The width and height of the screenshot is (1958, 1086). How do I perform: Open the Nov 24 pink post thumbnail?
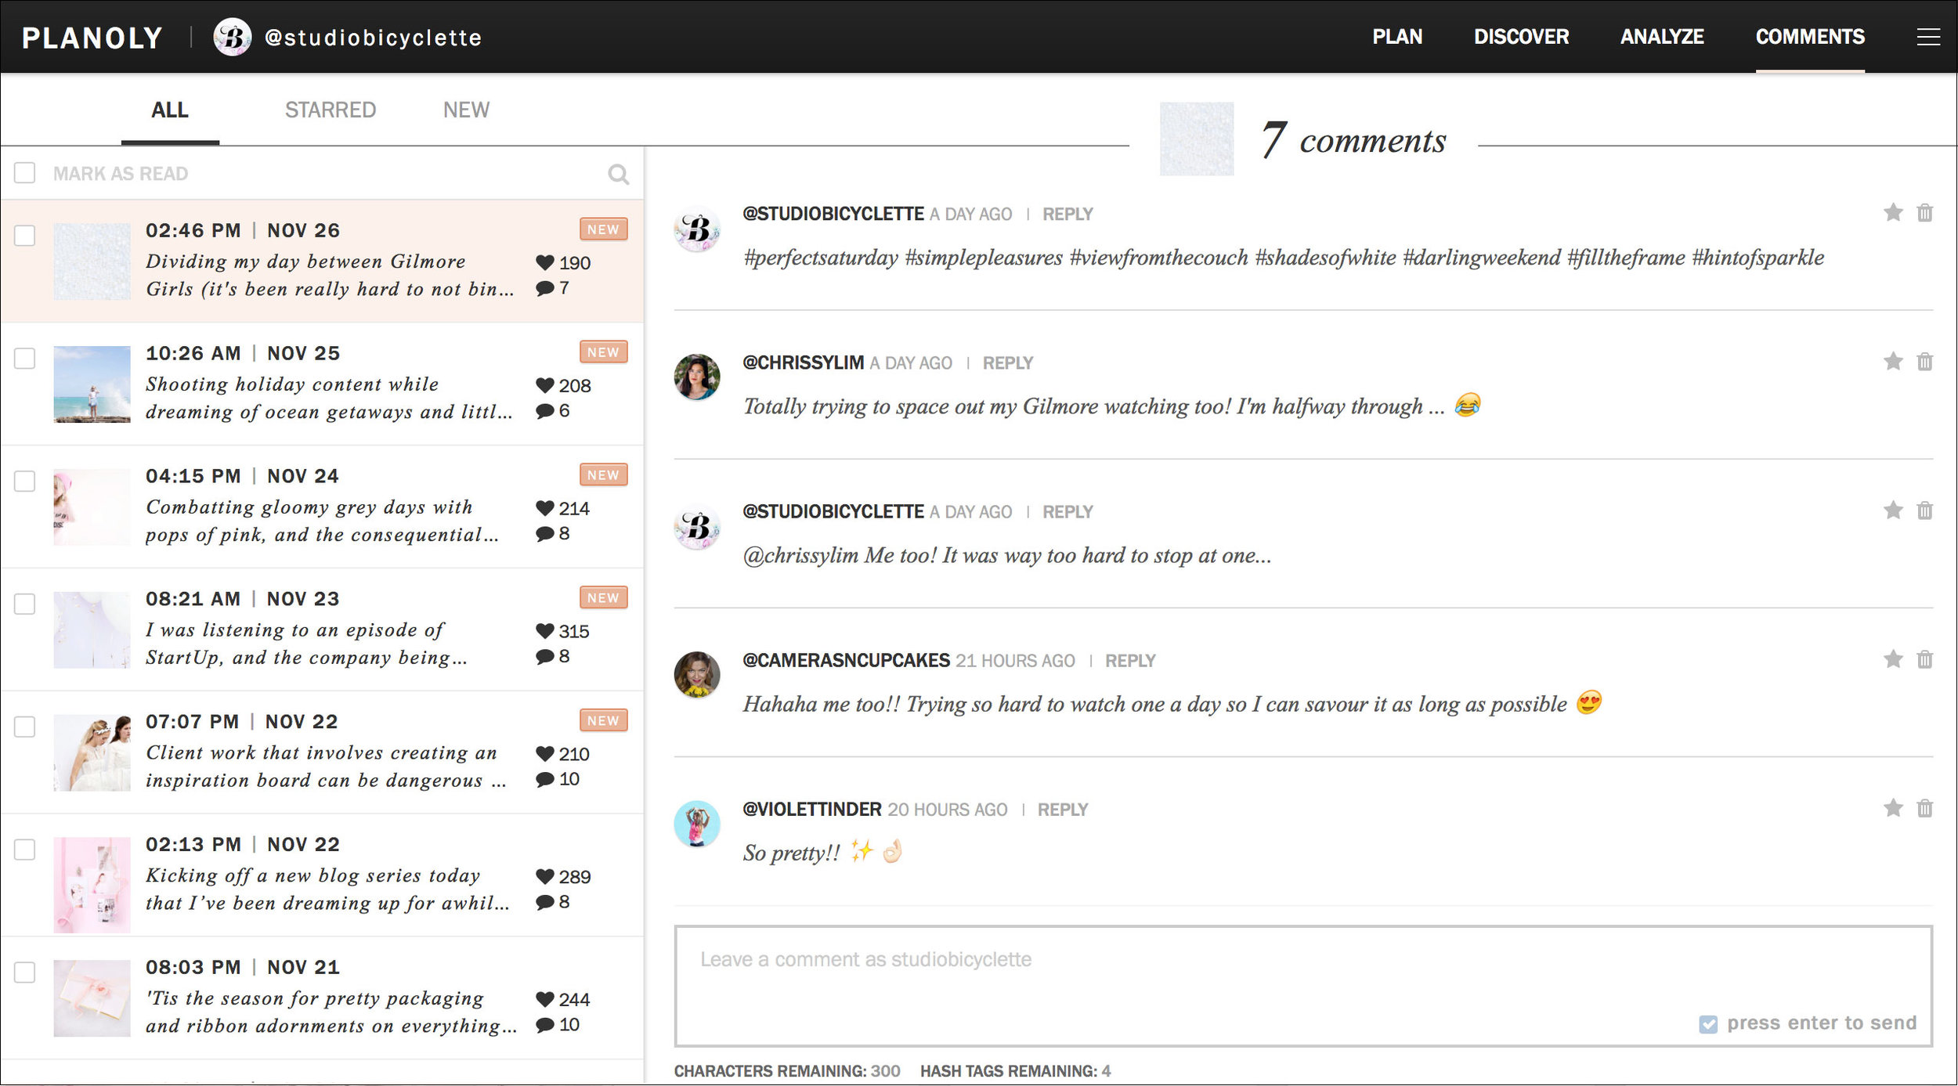(92, 507)
